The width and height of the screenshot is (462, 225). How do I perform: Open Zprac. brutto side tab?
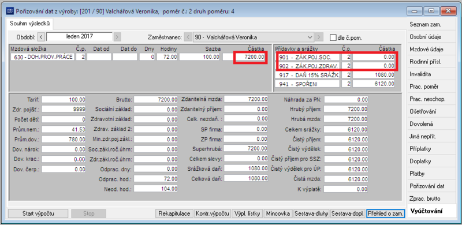432,199
